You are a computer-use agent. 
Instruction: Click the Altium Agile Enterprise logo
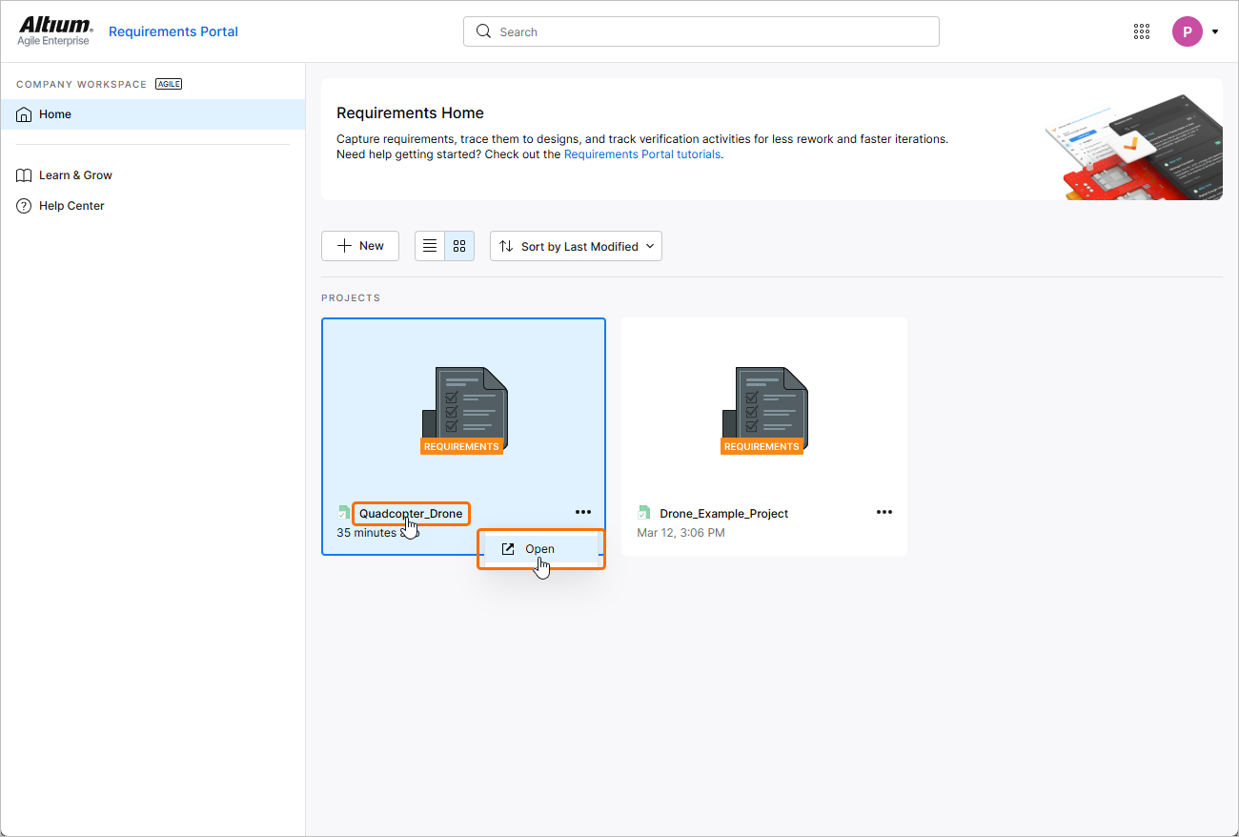(55, 31)
